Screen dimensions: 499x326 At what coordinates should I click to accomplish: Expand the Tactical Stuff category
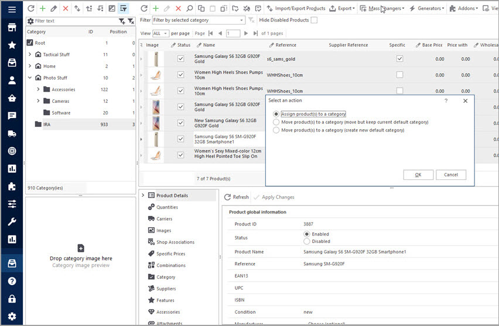pyautogui.click(x=30, y=54)
